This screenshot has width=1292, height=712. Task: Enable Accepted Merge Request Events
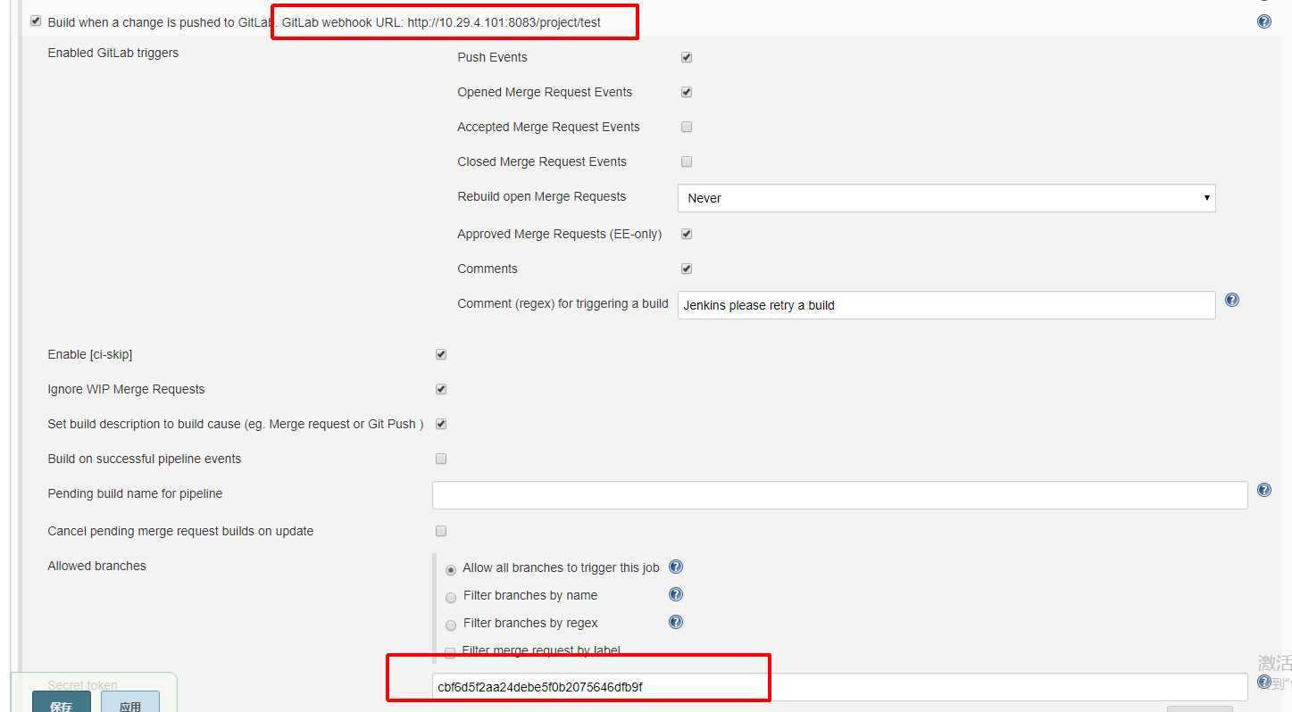pos(687,127)
